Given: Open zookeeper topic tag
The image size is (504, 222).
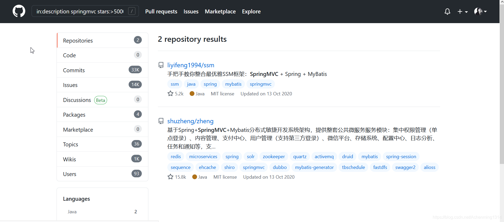Looking at the screenshot, I should pyautogui.click(x=274, y=157).
